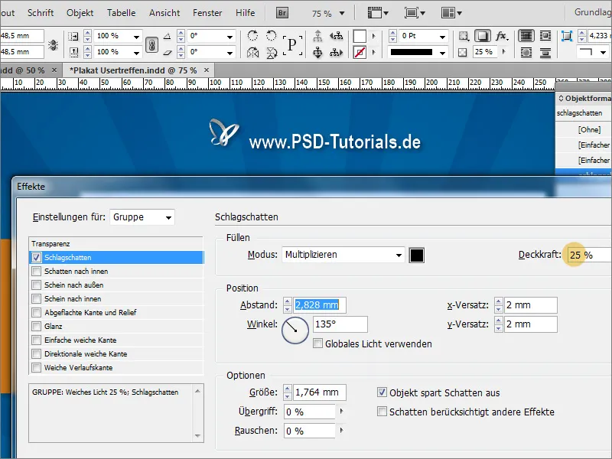This screenshot has height=459, width=612.
Task: Open the Schrift menu
Action: (41, 13)
